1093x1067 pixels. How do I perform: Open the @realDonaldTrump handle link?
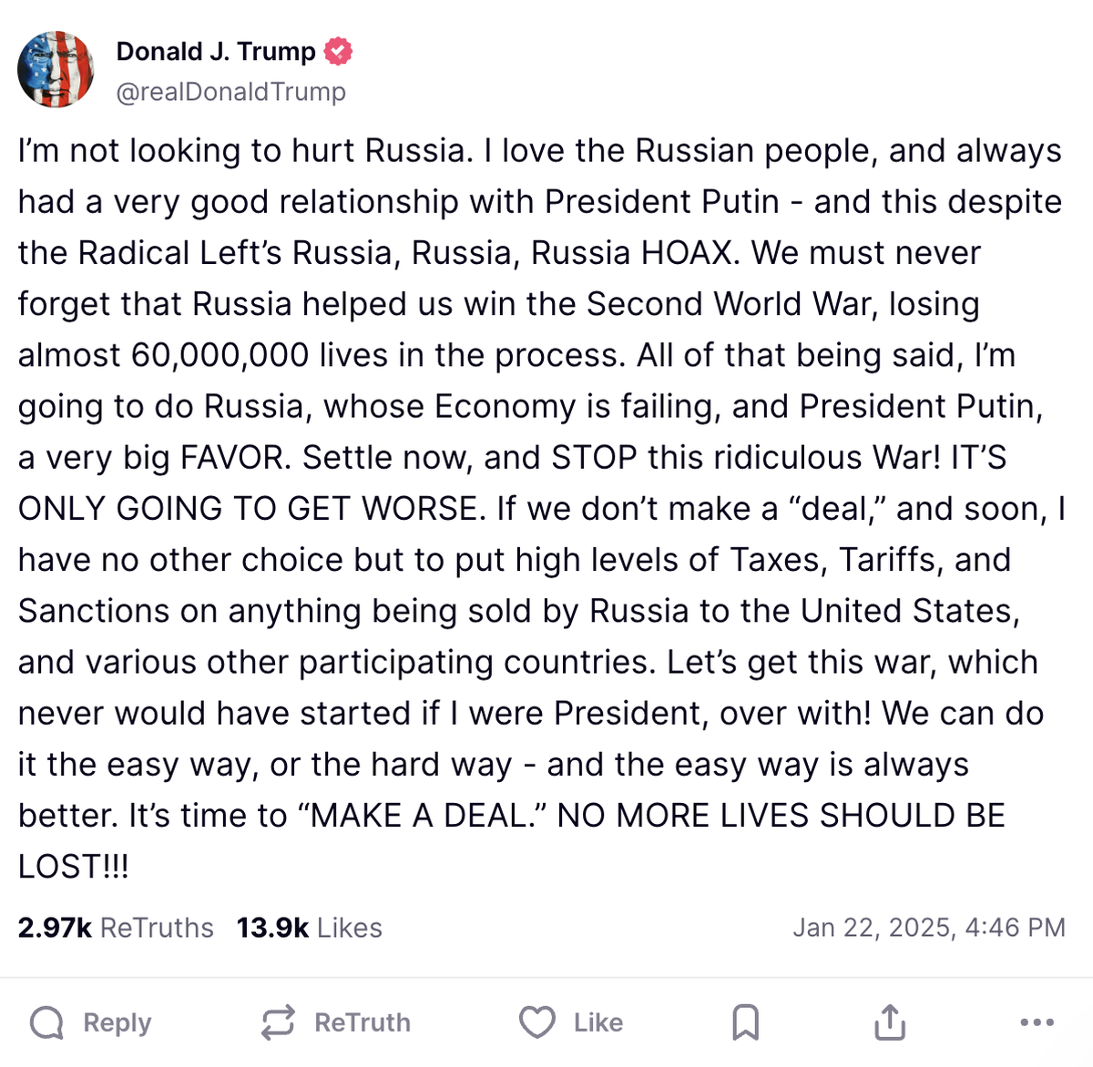pos(230,92)
